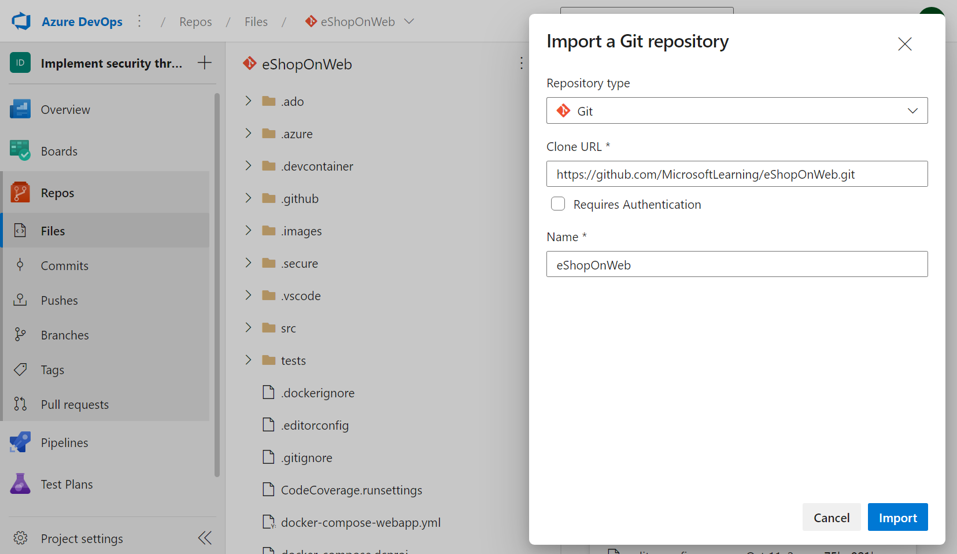Click the Tags icon in sidebar
The height and width of the screenshot is (554, 957).
[x=20, y=370]
